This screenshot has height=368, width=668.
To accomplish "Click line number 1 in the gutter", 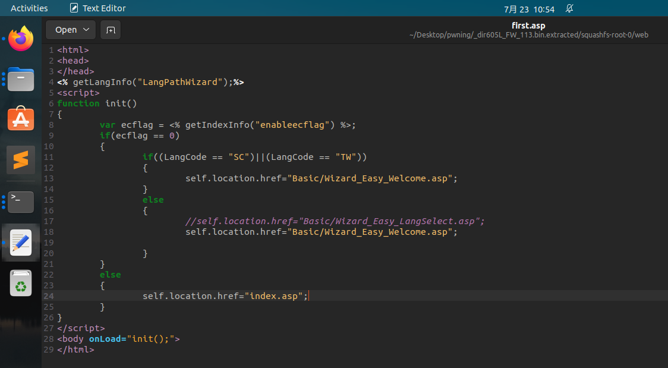I will click(x=51, y=50).
